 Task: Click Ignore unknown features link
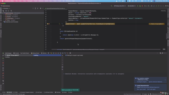pos(156,82)
